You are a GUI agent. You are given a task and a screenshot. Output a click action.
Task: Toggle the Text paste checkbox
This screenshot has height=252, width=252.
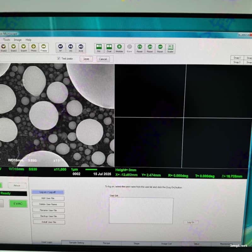59,59
